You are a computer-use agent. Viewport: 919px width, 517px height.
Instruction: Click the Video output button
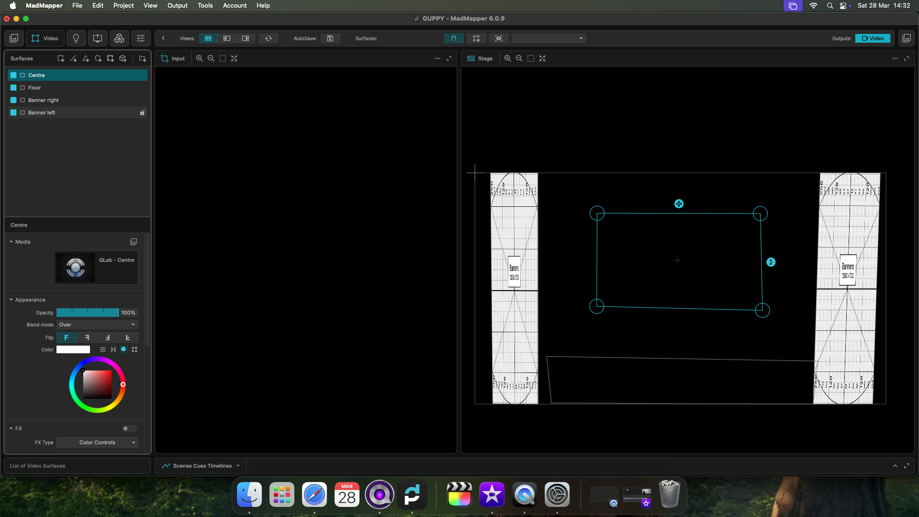(873, 38)
